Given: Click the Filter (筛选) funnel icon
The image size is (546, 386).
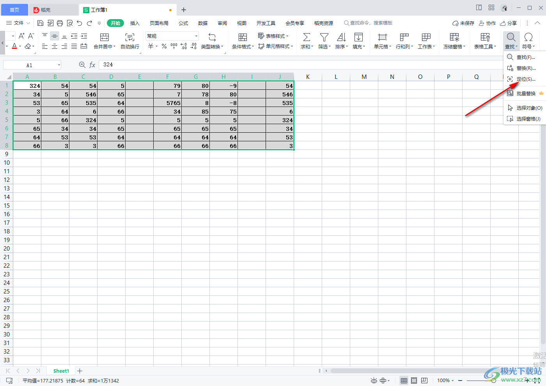Looking at the screenshot, I should pyautogui.click(x=324, y=37).
